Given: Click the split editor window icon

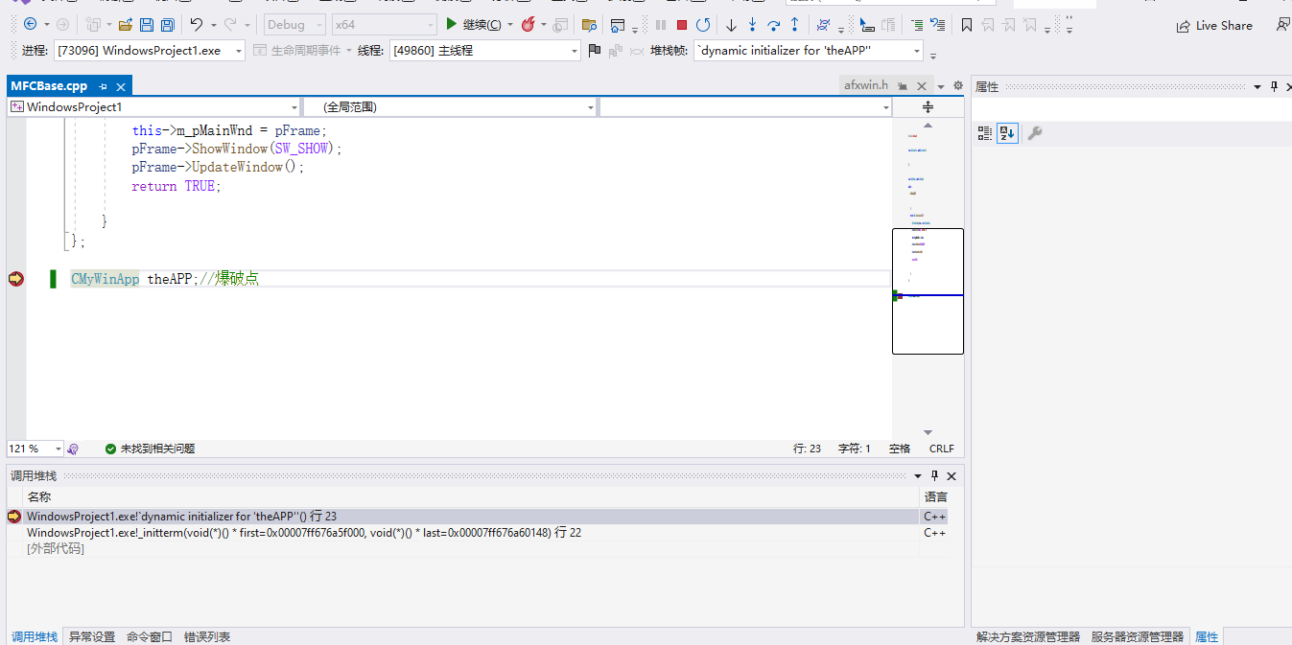Looking at the screenshot, I should coord(928,107).
